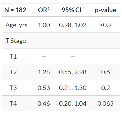Click the N = 182 column header

pyautogui.click(x=15, y=10)
